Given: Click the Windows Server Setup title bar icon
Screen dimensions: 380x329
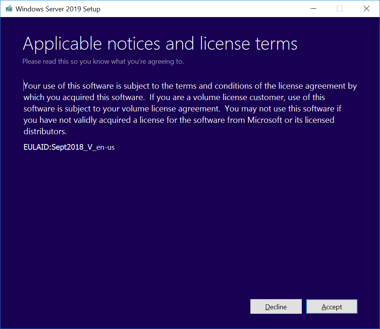Looking at the screenshot, I should pos(9,9).
